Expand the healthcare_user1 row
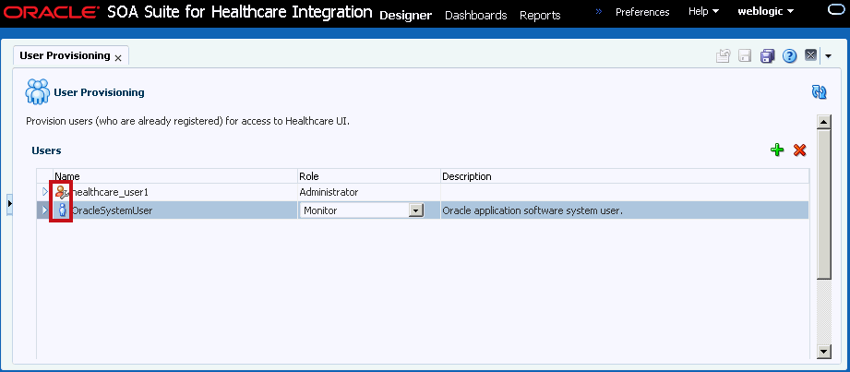The image size is (850, 372). [x=45, y=191]
